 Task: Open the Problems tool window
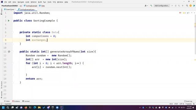pyautogui.click(x=16, y=101)
